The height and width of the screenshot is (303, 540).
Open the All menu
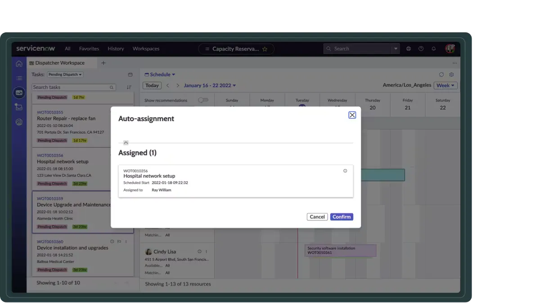(67, 48)
